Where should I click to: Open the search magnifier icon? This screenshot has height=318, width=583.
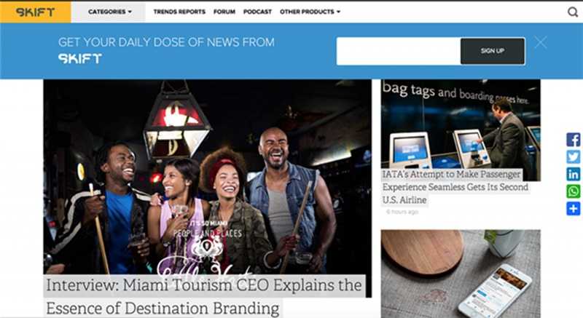tap(573, 12)
